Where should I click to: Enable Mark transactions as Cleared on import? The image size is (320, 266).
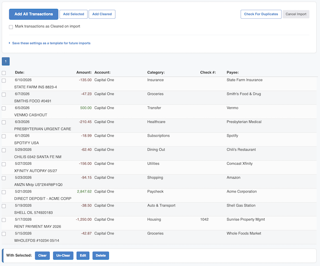click(11, 27)
